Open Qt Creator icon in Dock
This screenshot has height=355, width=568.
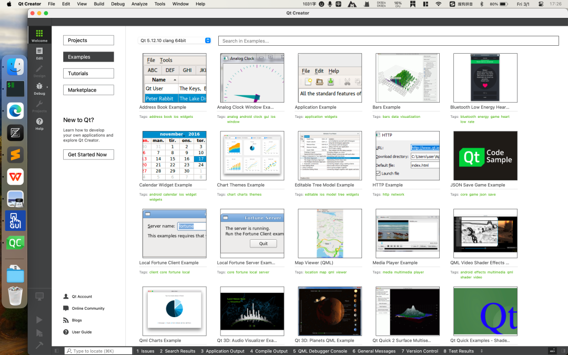15,243
